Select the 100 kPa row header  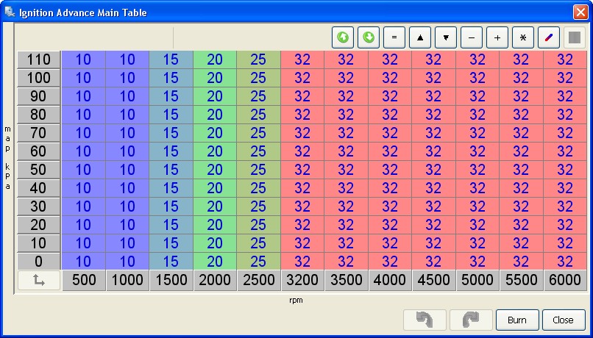tap(39, 78)
